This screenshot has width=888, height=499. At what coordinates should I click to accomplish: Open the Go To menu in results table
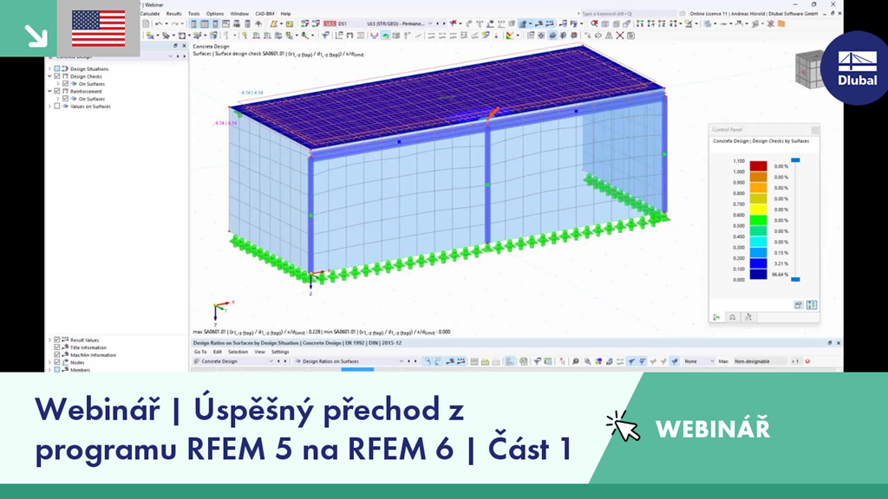click(200, 352)
